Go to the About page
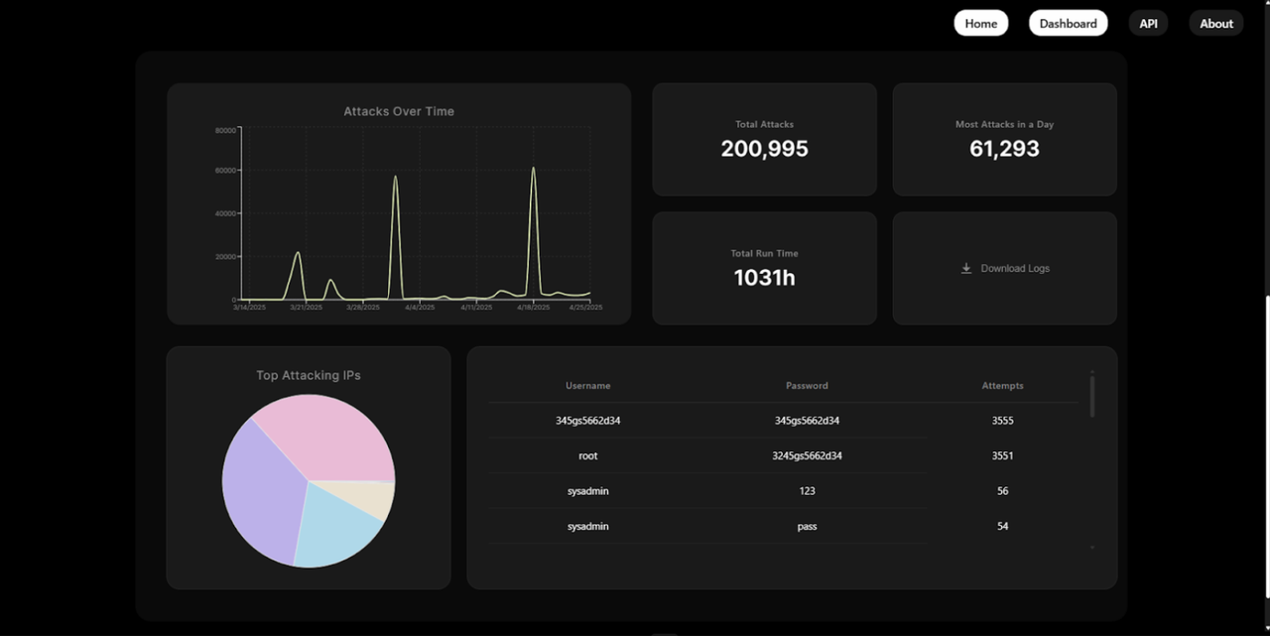Viewport: 1270px width, 636px height. [x=1216, y=24]
